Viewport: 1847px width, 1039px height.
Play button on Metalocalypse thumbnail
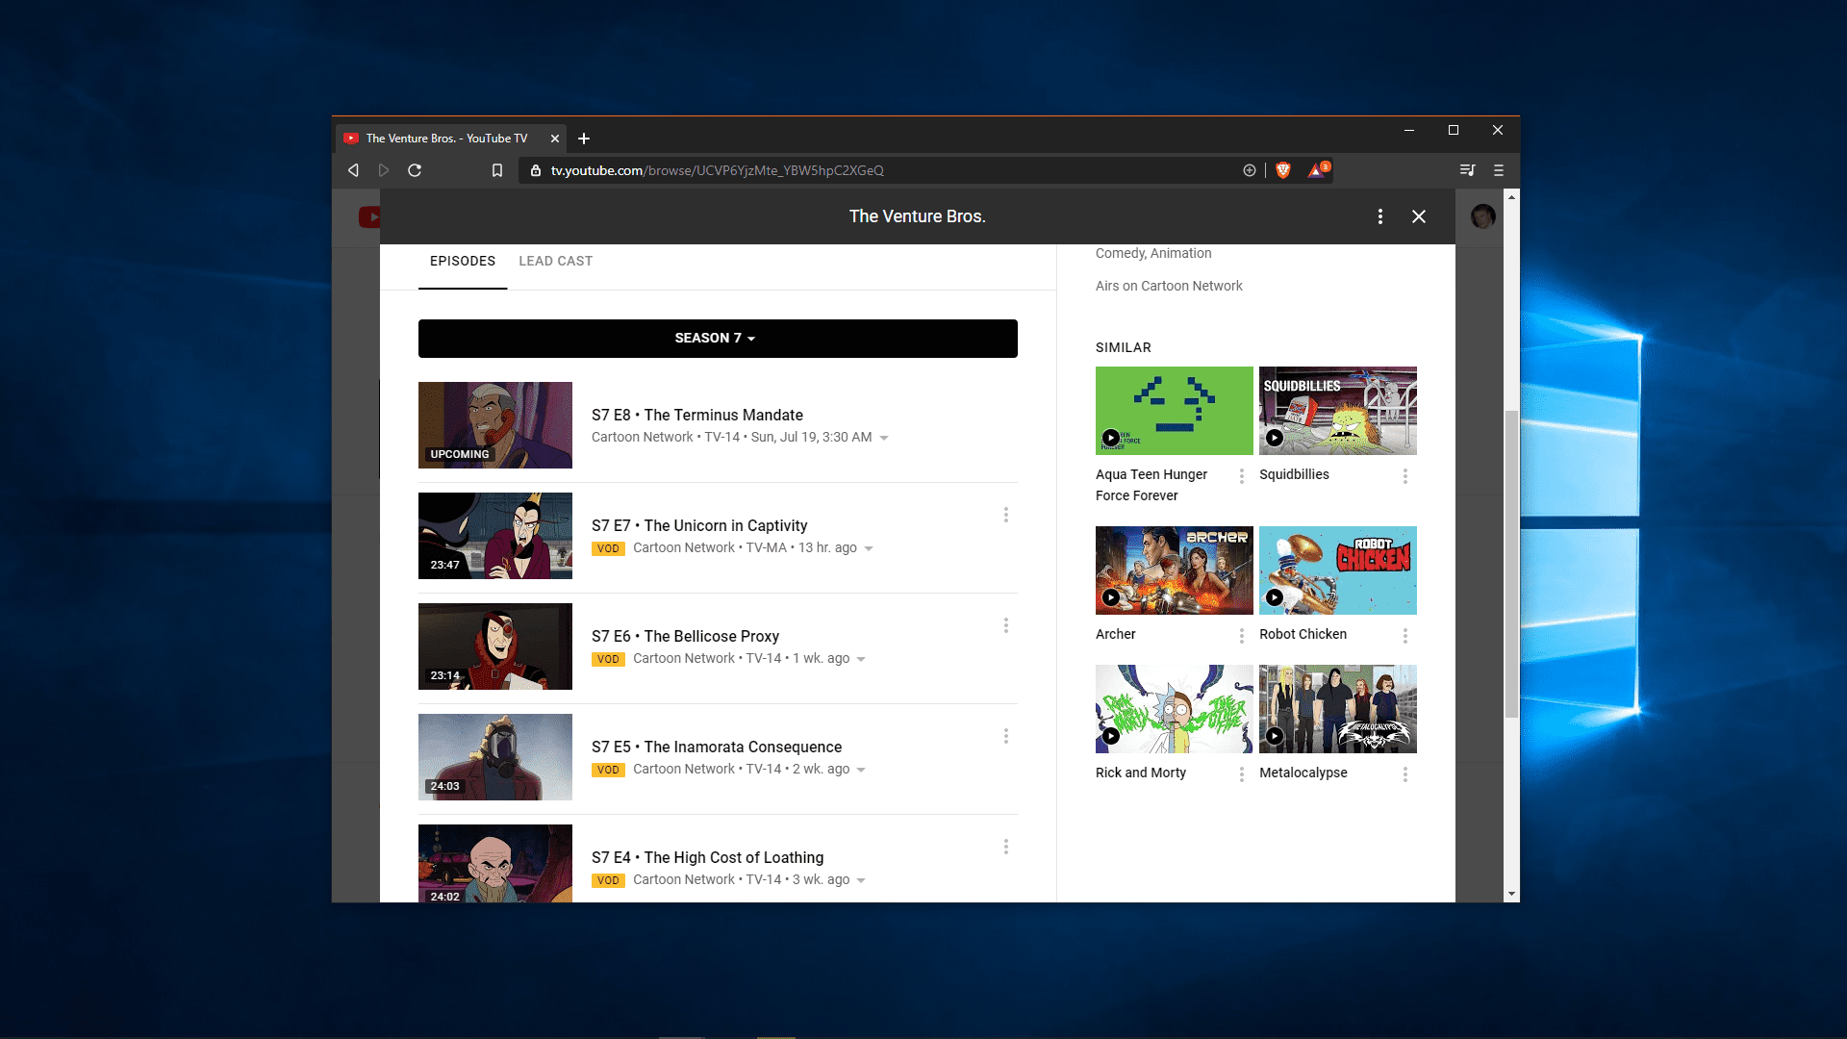1275,736
